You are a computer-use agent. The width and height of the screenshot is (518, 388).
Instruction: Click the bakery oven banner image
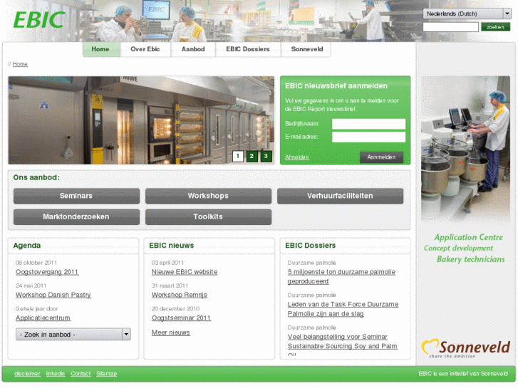point(141,120)
